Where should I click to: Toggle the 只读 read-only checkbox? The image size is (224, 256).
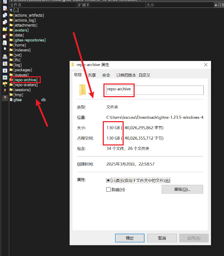point(108,180)
